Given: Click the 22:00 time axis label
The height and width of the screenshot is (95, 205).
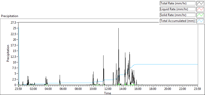Looking at the screenshot, I should pos(183,89).
